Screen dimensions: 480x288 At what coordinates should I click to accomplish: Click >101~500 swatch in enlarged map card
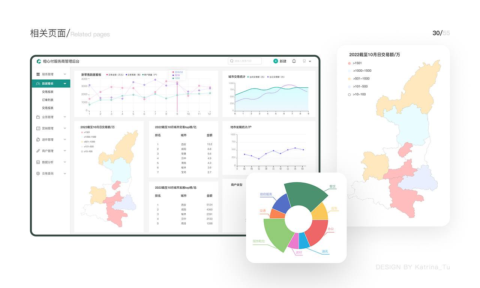click(349, 86)
